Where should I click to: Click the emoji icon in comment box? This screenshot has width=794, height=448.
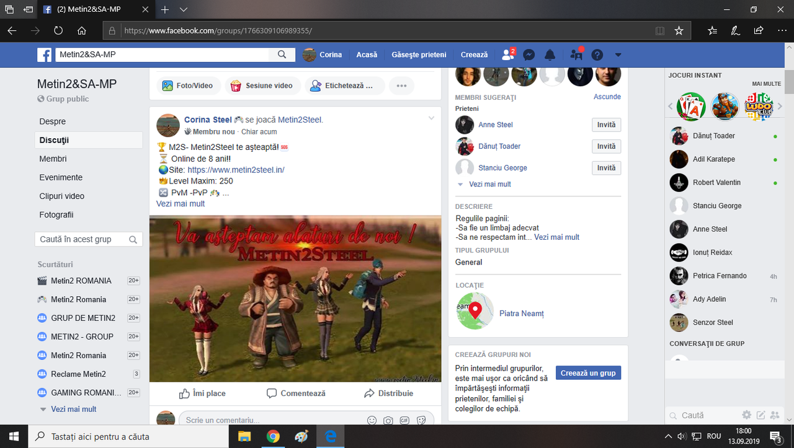point(372,420)
